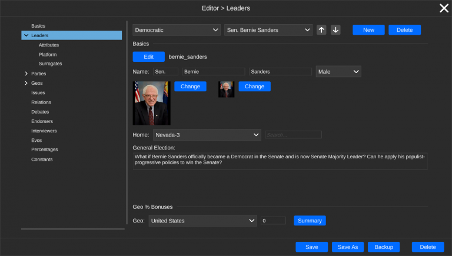
Task: Open the United States geo dropdown
Action: pyautogui.click(x=202, y=221)
